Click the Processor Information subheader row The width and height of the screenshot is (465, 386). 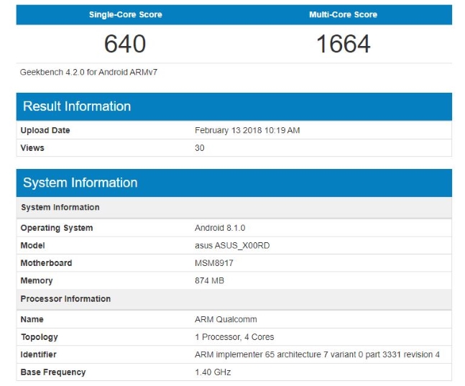click(x=65, y=298)
